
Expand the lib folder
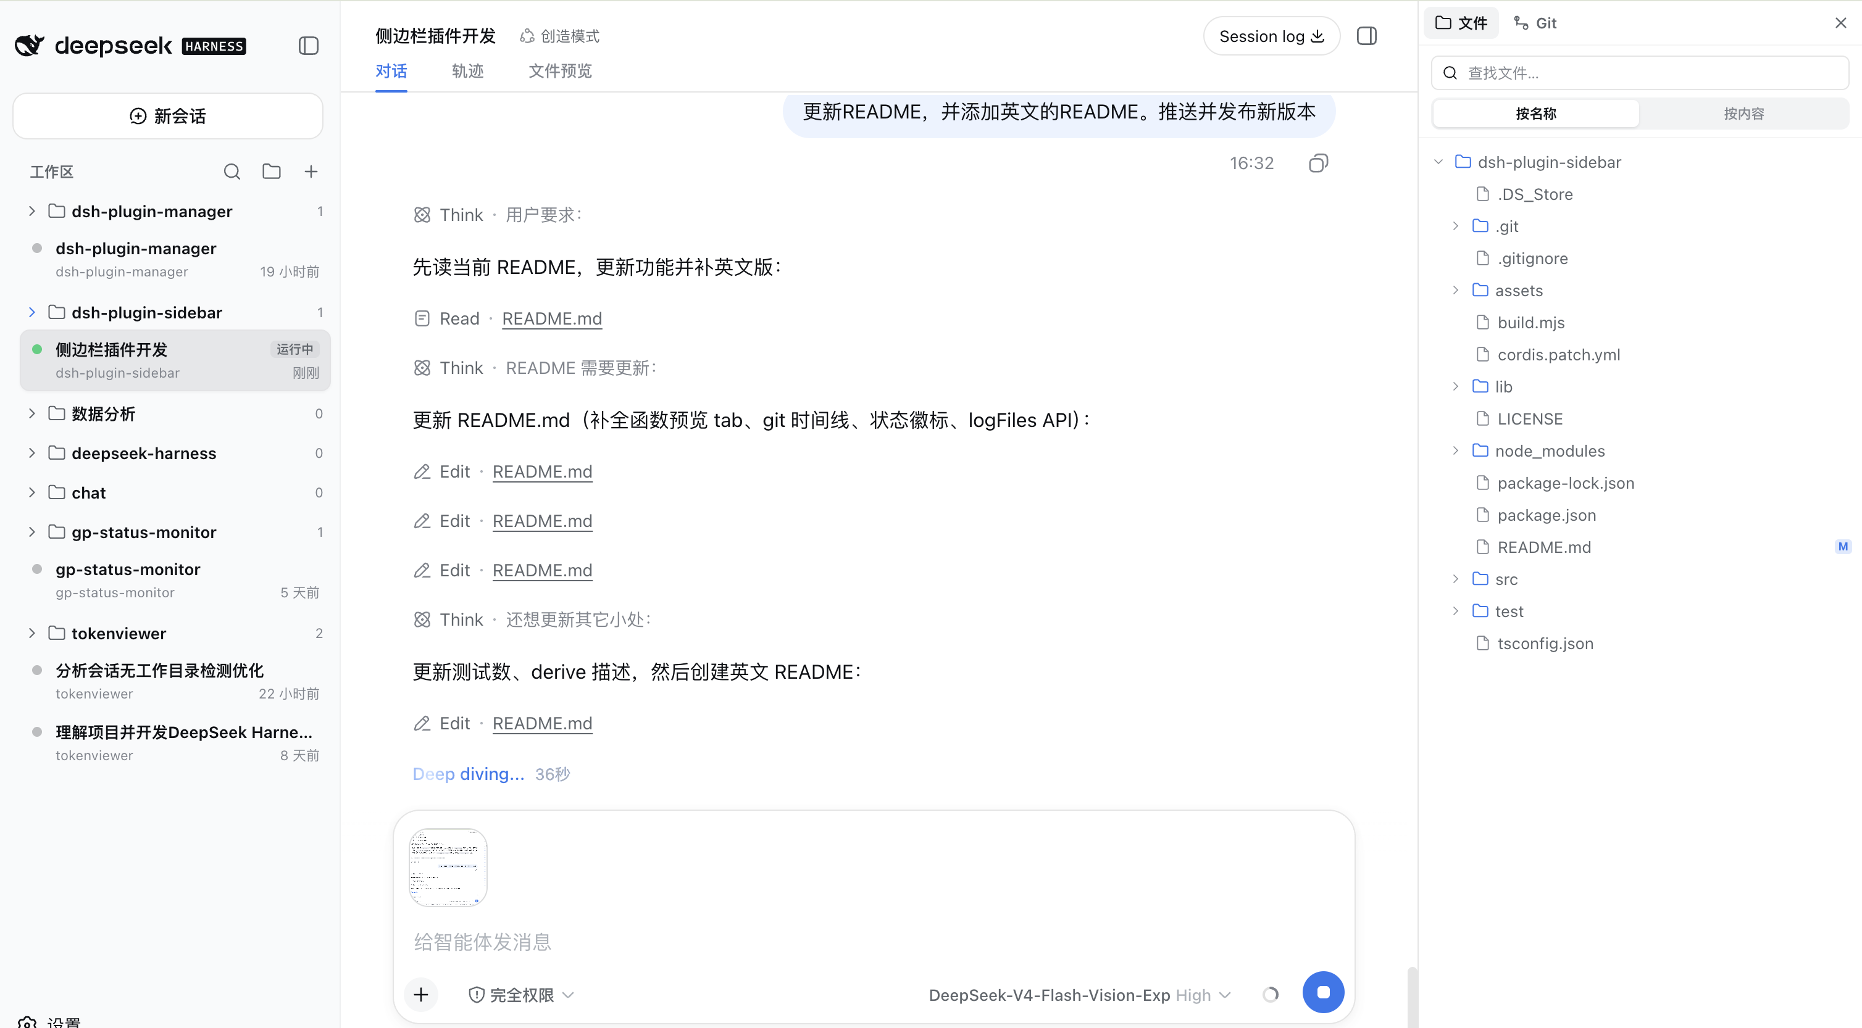tap(1455, 386)
